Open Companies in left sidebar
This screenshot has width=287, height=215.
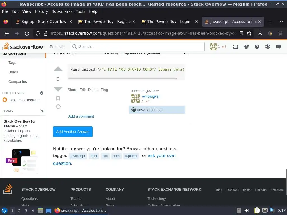(18, 81)
